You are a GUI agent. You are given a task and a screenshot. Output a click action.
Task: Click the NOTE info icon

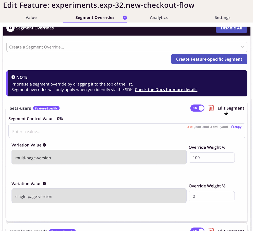(13, 77)
